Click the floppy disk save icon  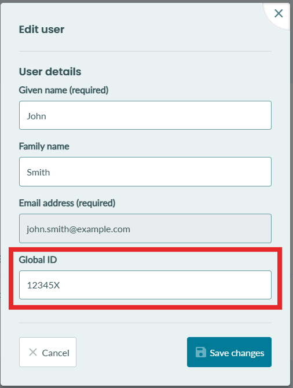coord(201,352)
